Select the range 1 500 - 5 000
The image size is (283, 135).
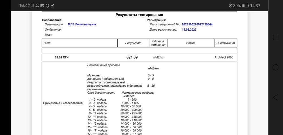pyautogui.click(x=131, y=103)
